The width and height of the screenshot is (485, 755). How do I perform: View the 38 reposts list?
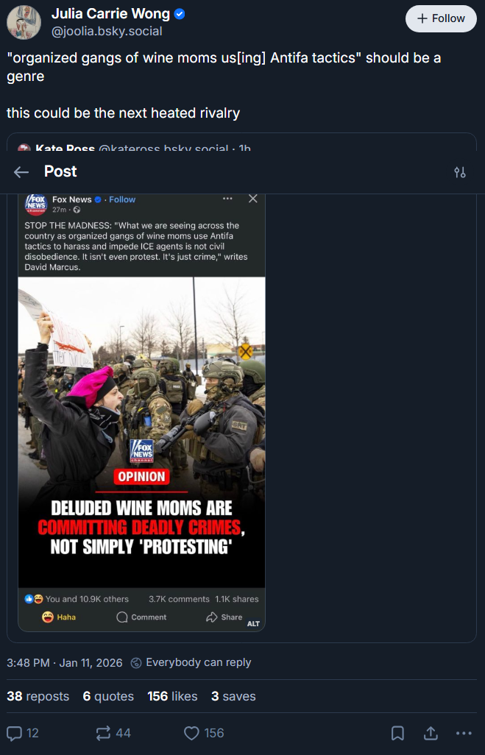[x=38, y=696]
